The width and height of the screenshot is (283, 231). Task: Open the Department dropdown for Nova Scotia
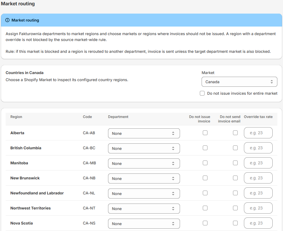click(144, 224)
